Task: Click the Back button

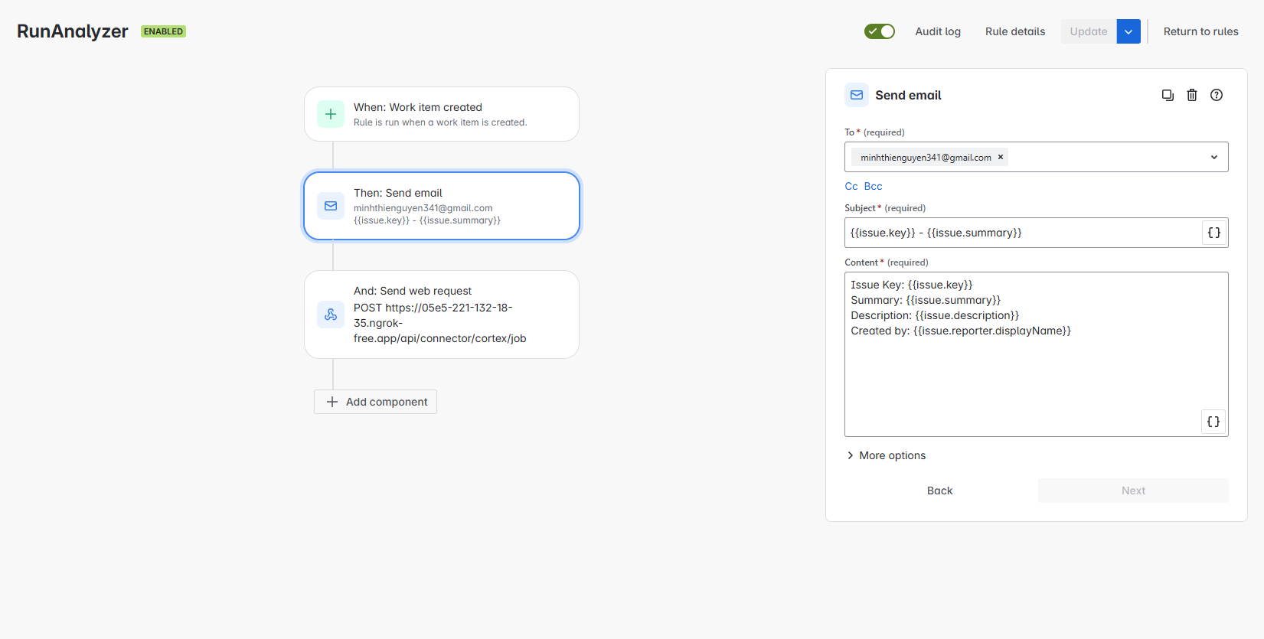Action: pyautogui.click(x=939, y=491)
